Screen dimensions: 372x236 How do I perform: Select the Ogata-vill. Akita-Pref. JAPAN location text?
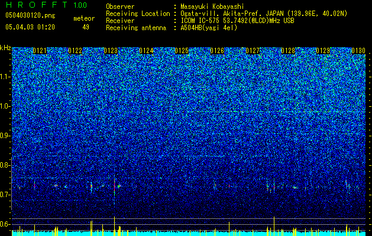tap(264, 14)
